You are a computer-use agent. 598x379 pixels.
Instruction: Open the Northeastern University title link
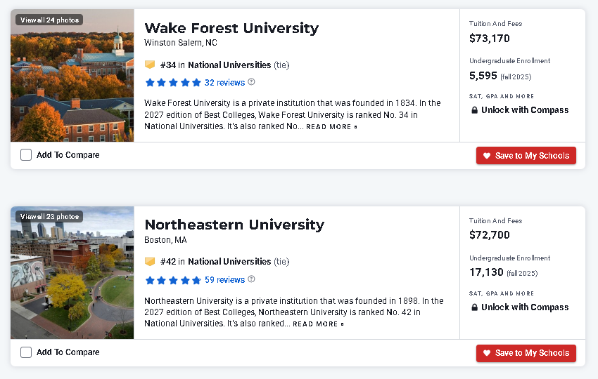[234, 225]
